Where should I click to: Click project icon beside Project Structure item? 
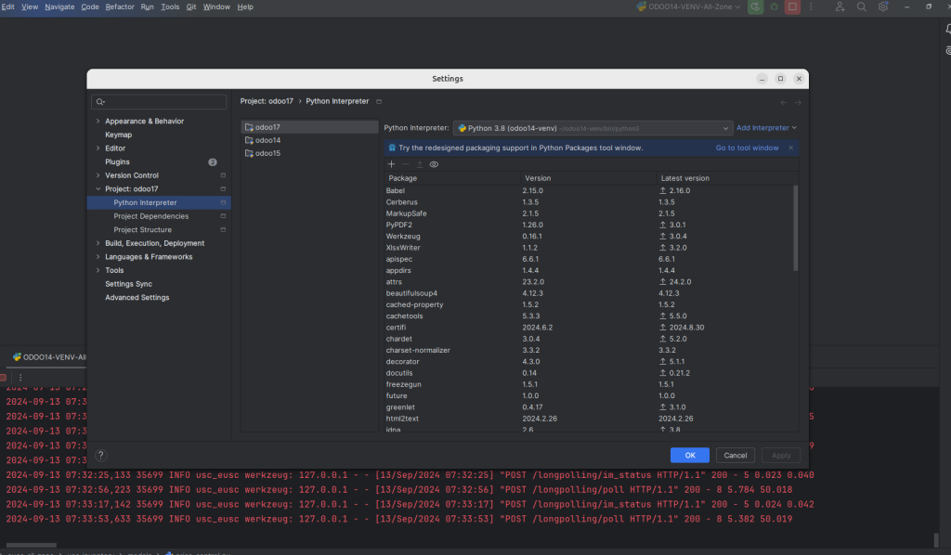click(x=223, y=230)
